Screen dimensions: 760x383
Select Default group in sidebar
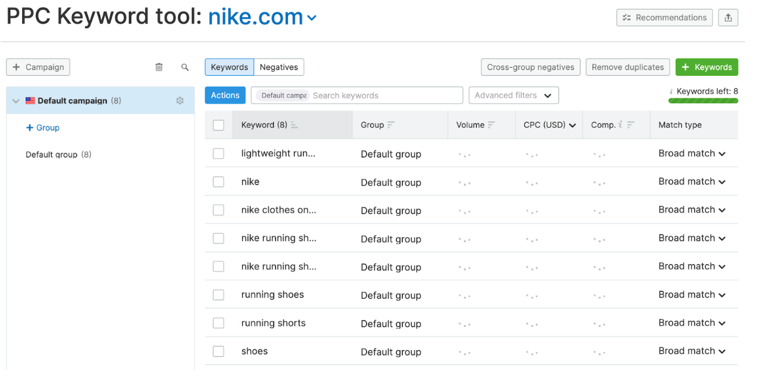click(x=58, y=155)
